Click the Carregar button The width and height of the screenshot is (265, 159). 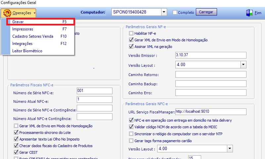206,12
